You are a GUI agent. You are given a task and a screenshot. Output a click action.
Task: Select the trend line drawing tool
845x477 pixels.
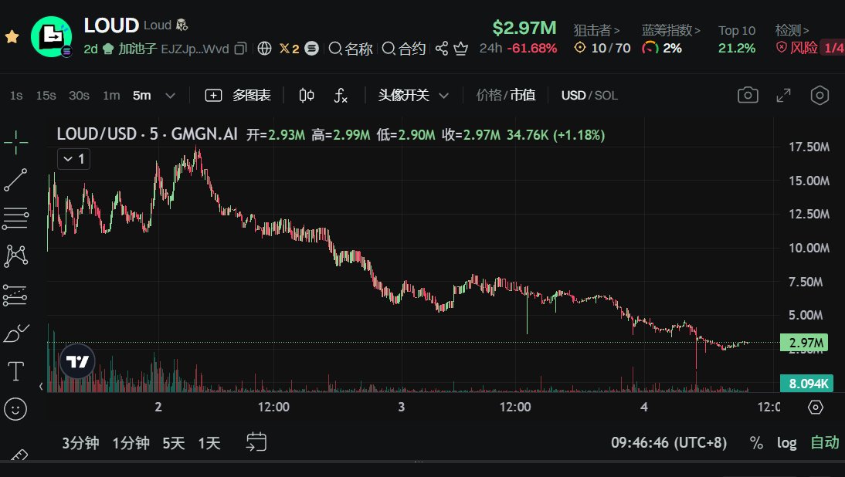pyautogui.click(x=15, y=180)
